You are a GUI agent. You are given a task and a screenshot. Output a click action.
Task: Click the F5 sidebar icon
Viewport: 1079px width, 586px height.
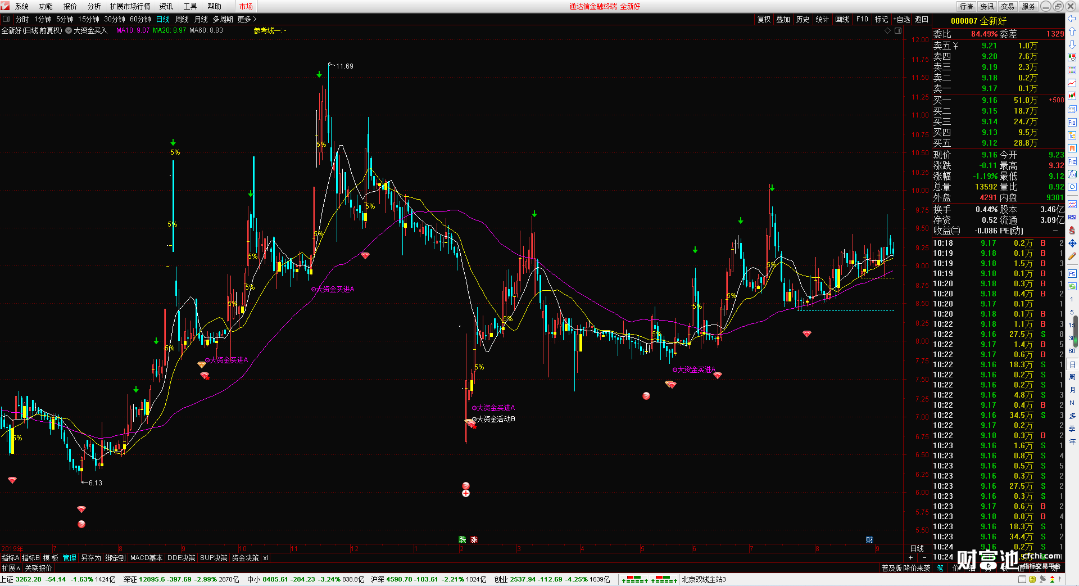pos(1072,273)
